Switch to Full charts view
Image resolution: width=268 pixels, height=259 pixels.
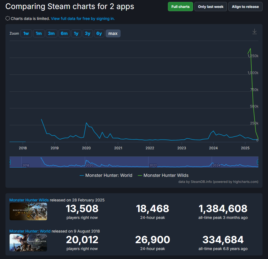click(x=180, y=7)
